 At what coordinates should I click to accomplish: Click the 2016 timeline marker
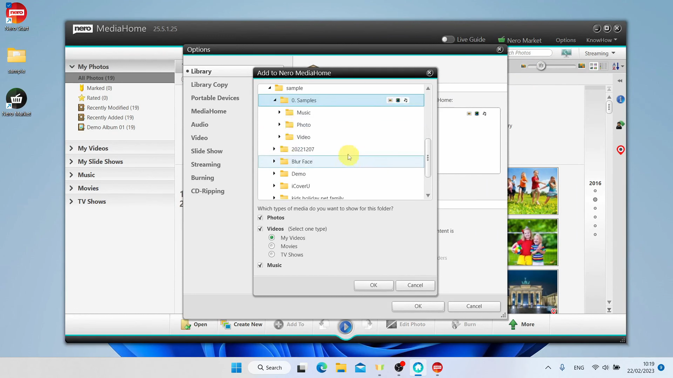pyautogui.click(x=595, y=183)
